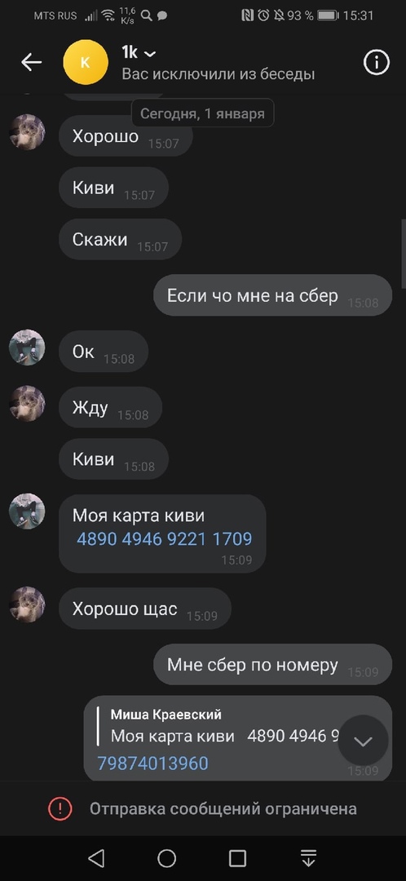This screenshot has height=881, width=406.
Task: Tap Android home circle navigation button
Action: 167,858
